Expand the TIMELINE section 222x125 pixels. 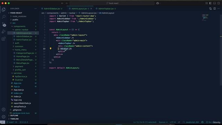coord(15,119)
